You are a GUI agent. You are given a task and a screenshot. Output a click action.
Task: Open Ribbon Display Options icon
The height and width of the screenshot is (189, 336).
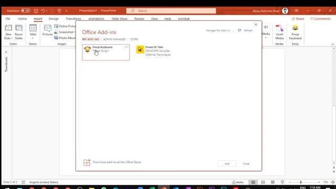click(x=296, y=10)
